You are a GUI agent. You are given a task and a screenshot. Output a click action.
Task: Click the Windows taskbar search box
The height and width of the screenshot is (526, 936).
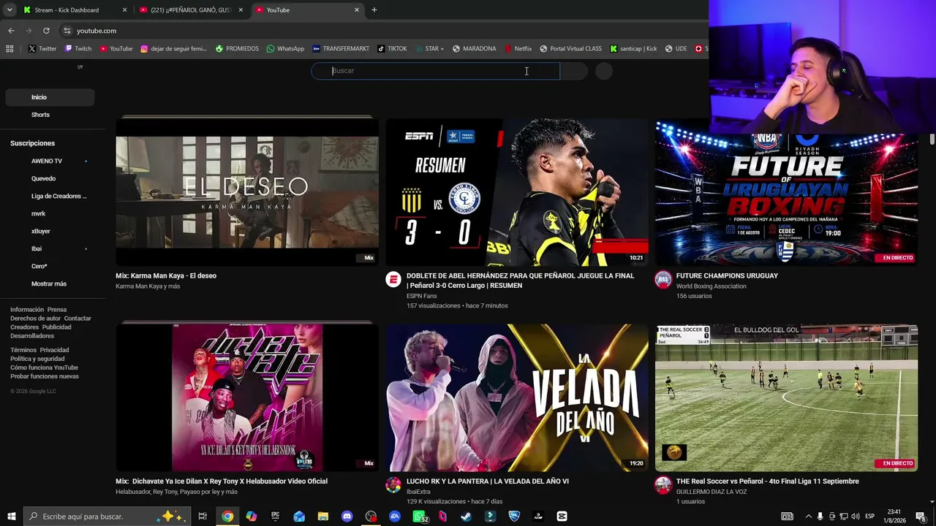coord(106,517)
